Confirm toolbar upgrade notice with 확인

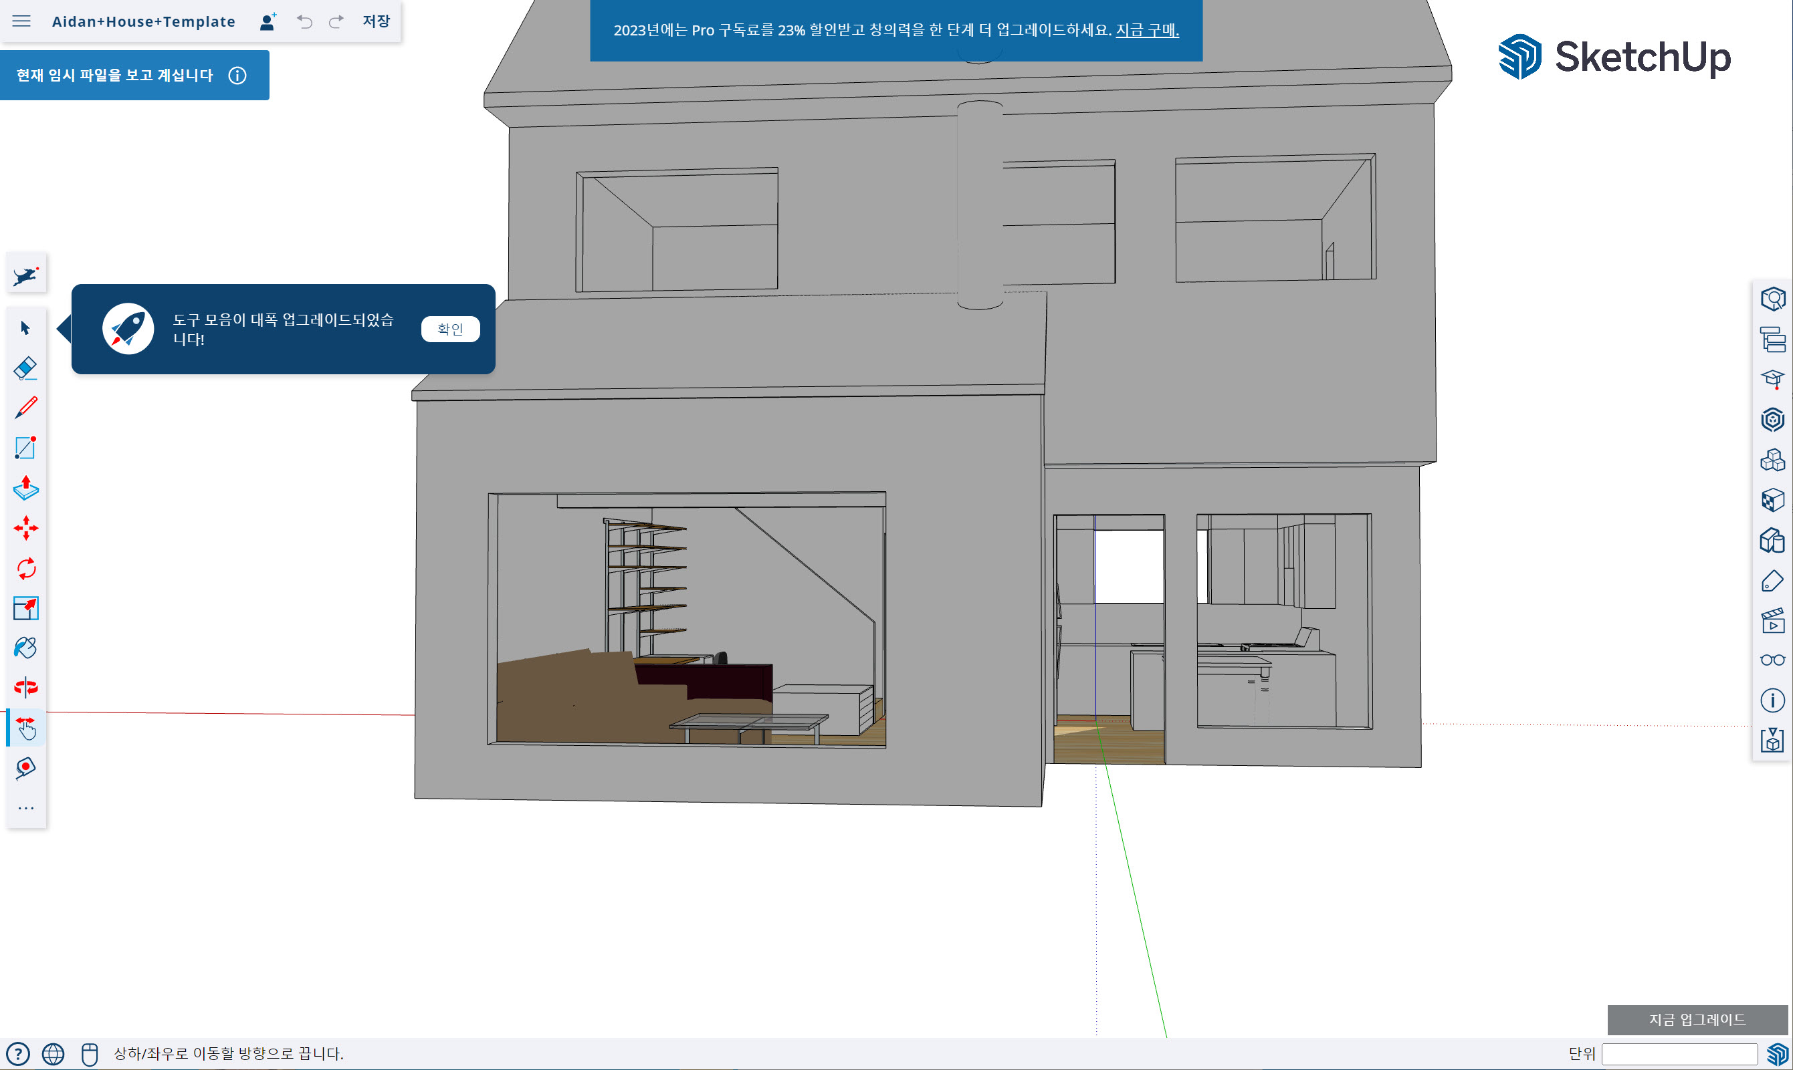pos(450,329)
